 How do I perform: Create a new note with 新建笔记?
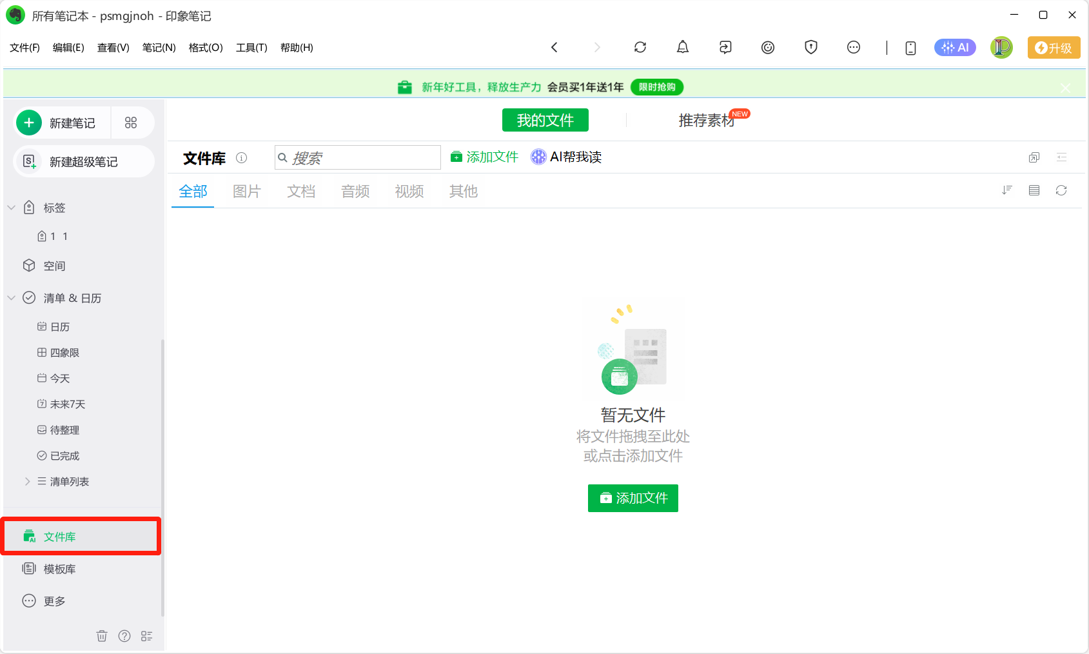[62, 123]
